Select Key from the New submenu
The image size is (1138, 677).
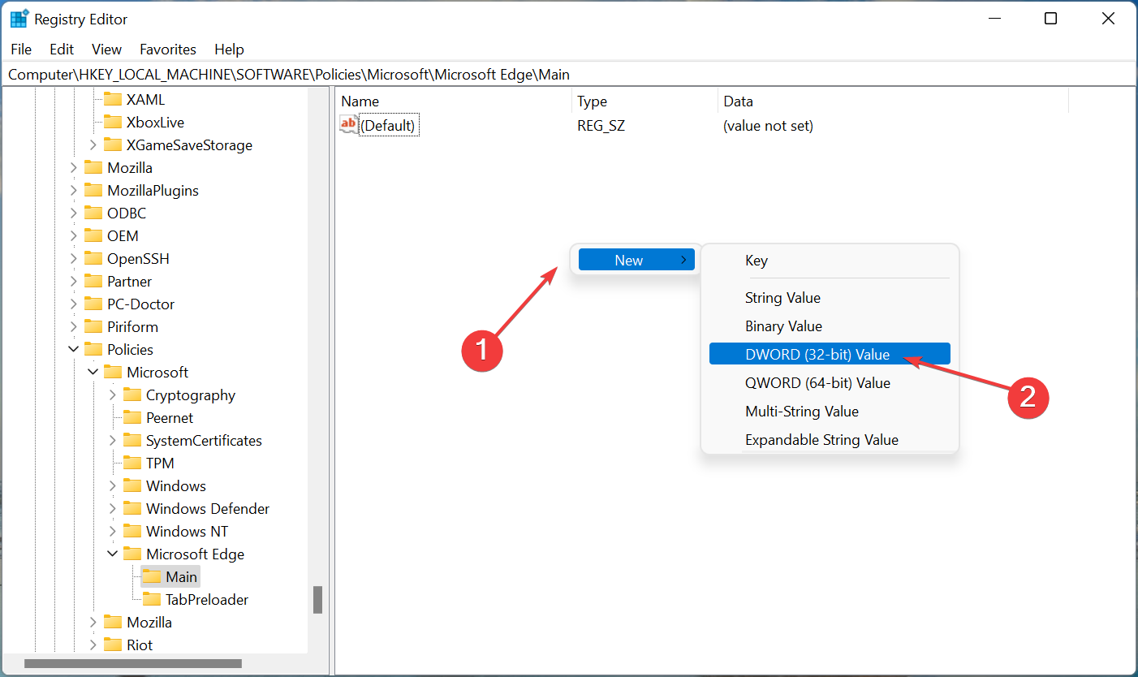756,260
